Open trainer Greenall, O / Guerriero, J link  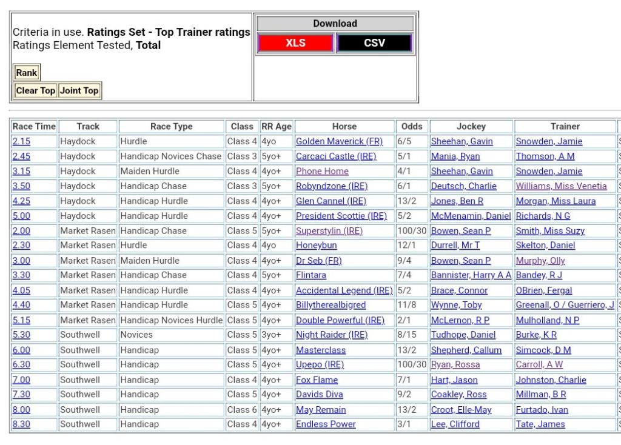tap(565, 305)
